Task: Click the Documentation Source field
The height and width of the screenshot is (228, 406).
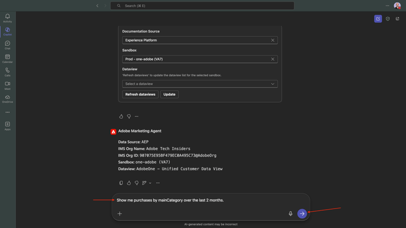Action: (200, 40)
